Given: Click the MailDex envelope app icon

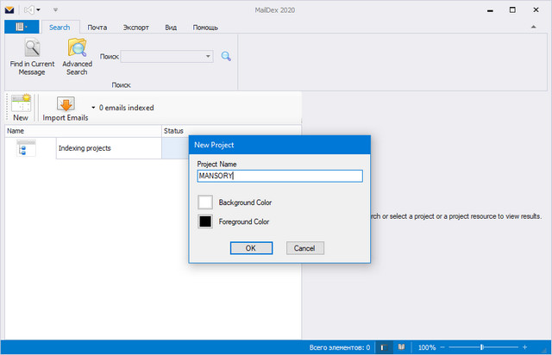Looking at the screenshot, I should (10, 10).
